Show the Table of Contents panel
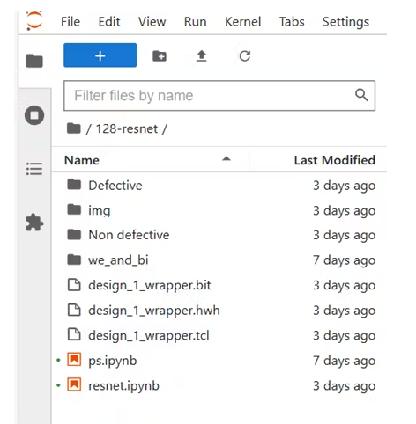The height and width of the screenshot is (424, 416). [34, 169]
